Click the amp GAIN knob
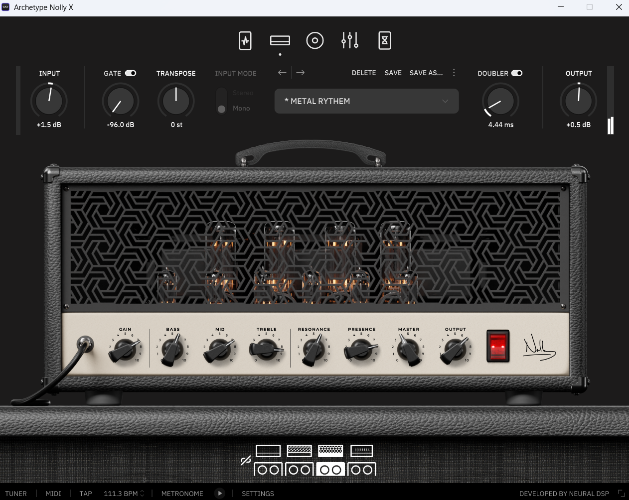This screenshot has height=500, width=629. pos(124,350)
